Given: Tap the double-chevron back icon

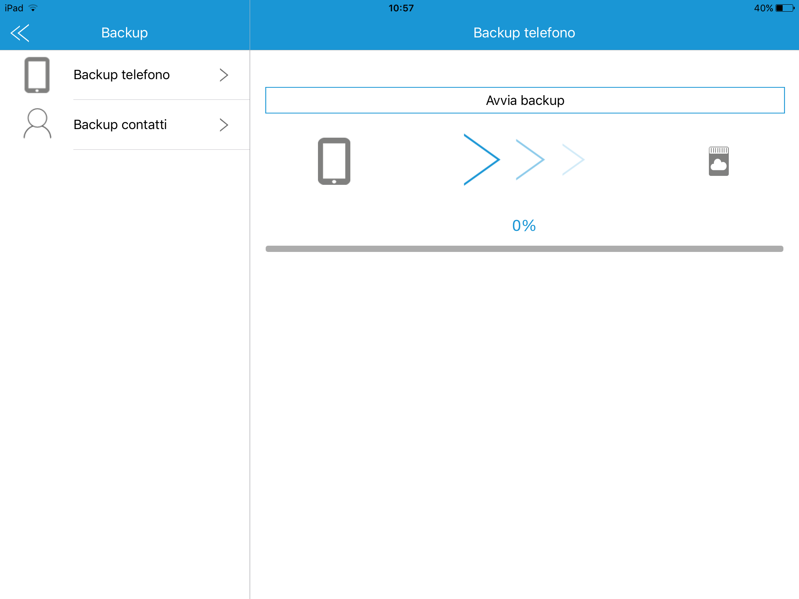Looking at the screenshot, I should click(x=20, y=33).
